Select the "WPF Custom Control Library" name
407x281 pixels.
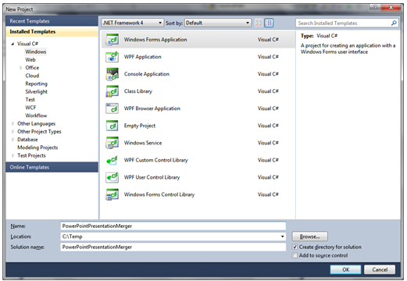point(155,160)
